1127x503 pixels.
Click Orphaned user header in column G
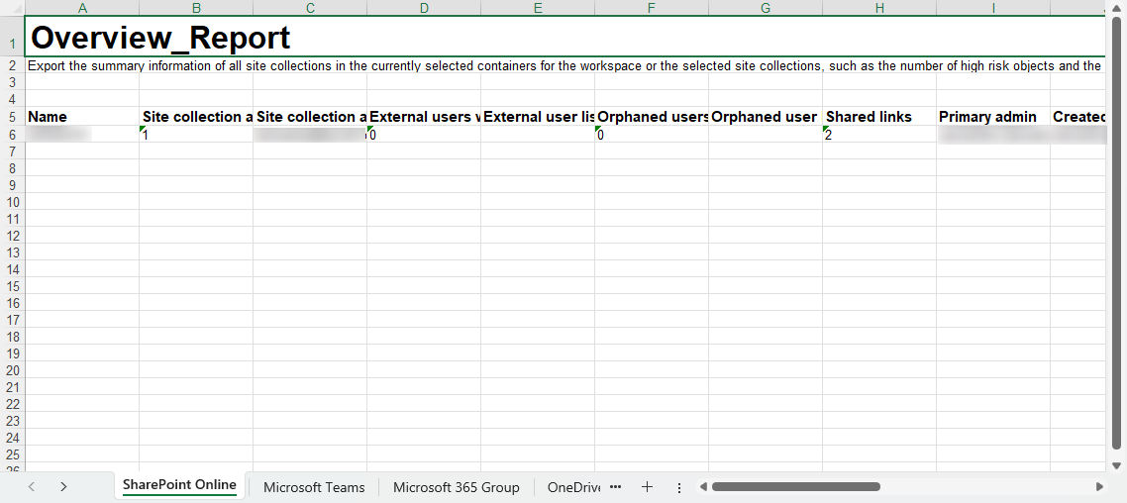[766, 117]
